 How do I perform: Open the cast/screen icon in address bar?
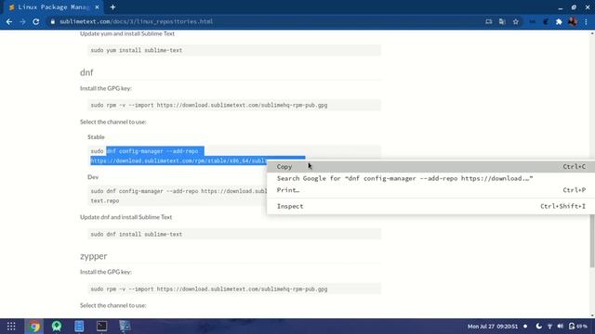pyautogui.click(x=489, y=22)
